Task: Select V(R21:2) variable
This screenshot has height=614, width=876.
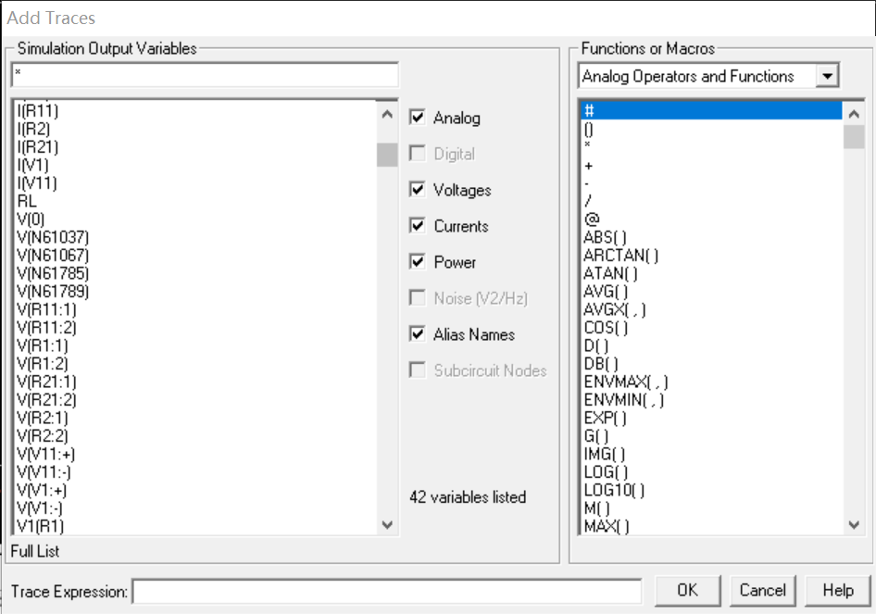Action: coord(47,400)
